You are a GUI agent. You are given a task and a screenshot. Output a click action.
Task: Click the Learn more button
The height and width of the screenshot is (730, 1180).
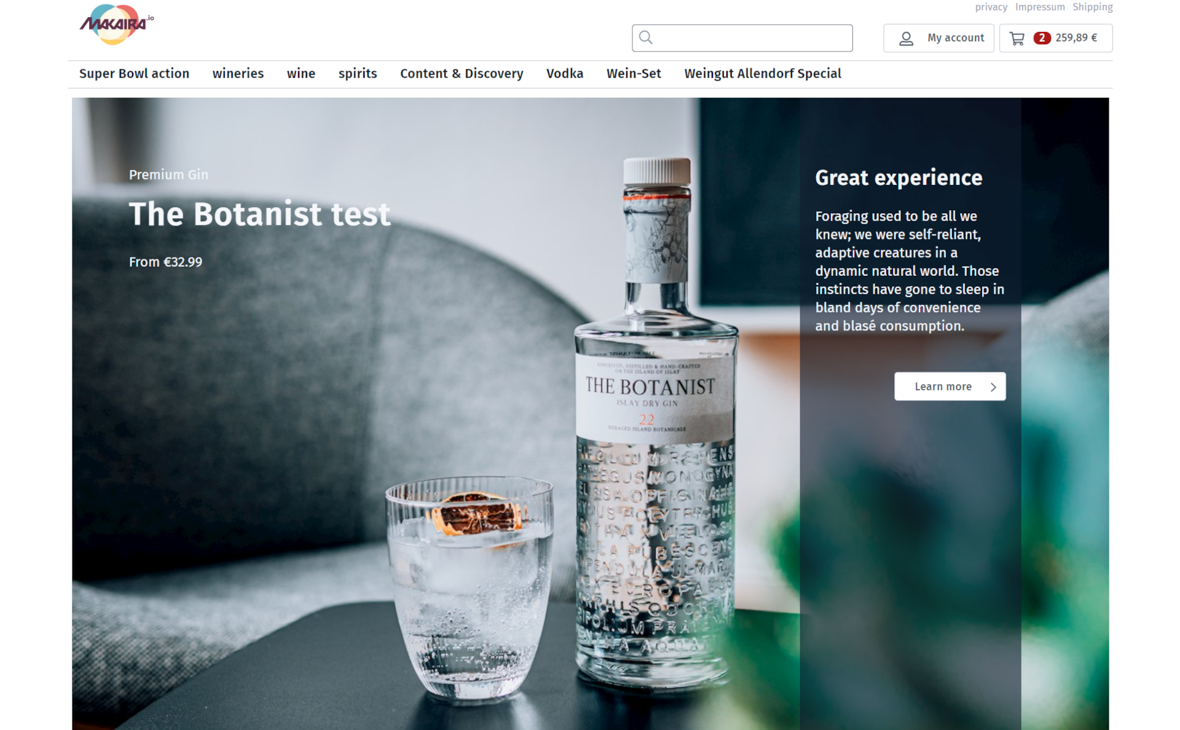click(950, 387)
